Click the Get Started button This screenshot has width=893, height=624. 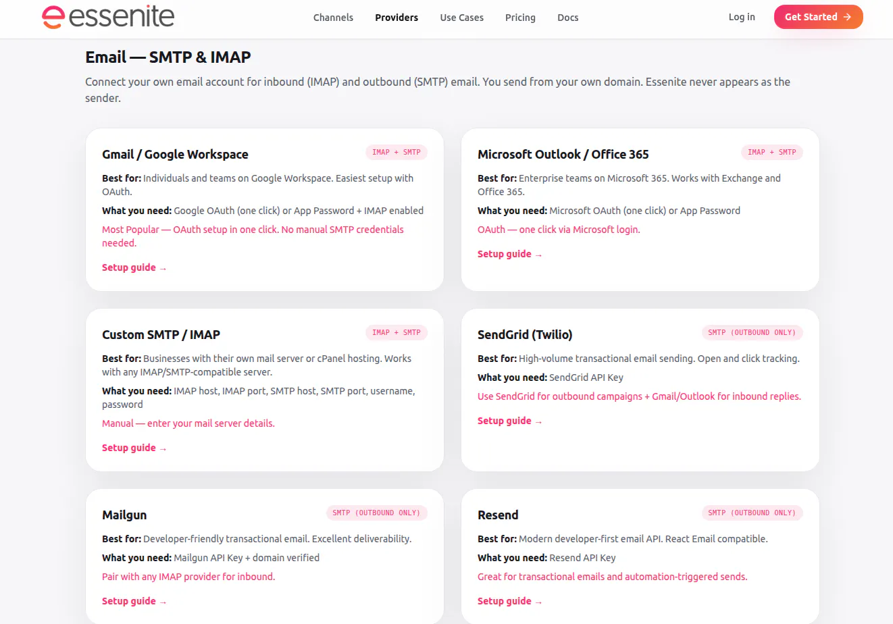(818, 17)
